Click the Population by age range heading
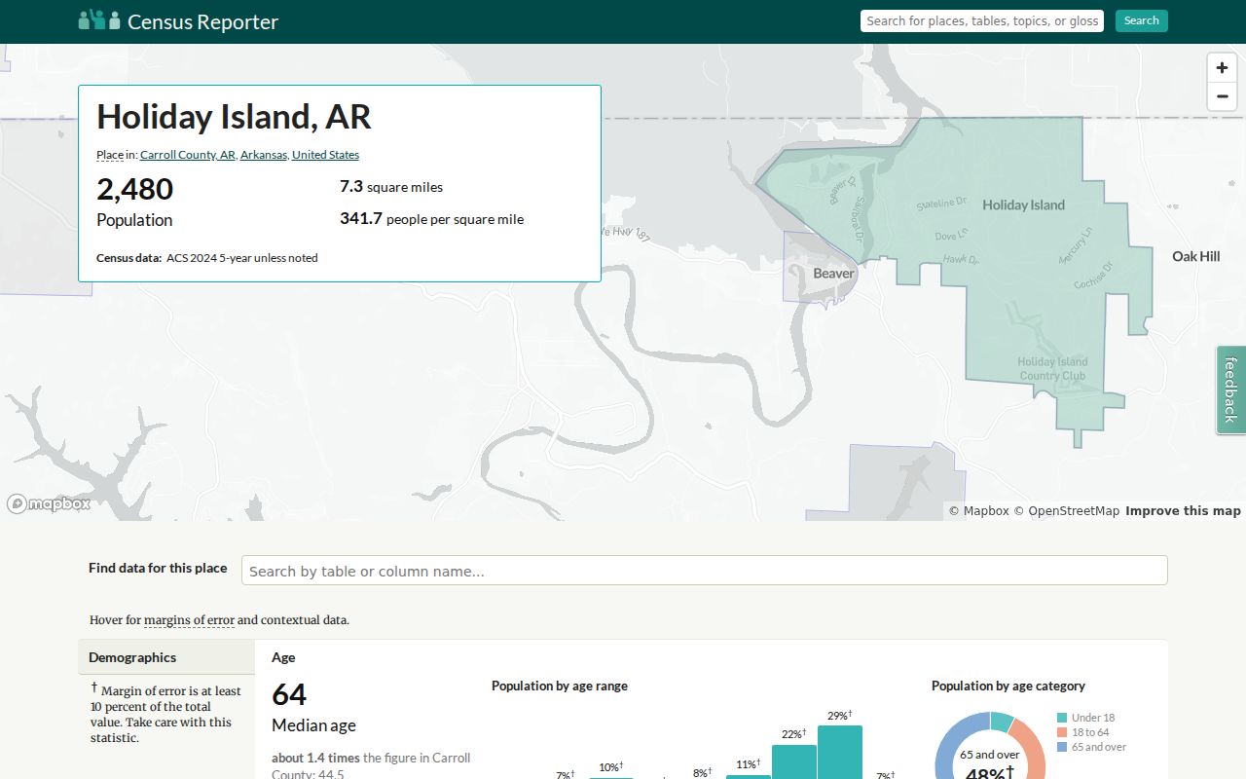This screenshot has height=779, width=1246. 560,686
